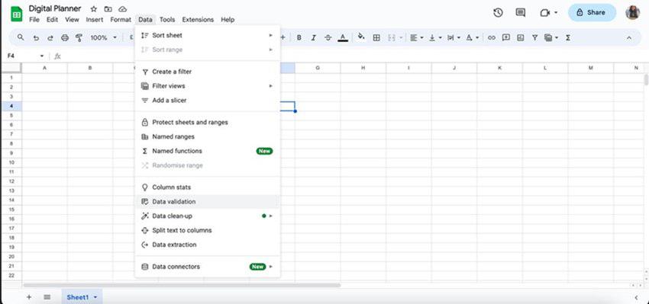Image resolution: width=649 pixels, height=304 pixels.
Task: Open the Sheet1 tab options arrow
Action: pos(95,297)
